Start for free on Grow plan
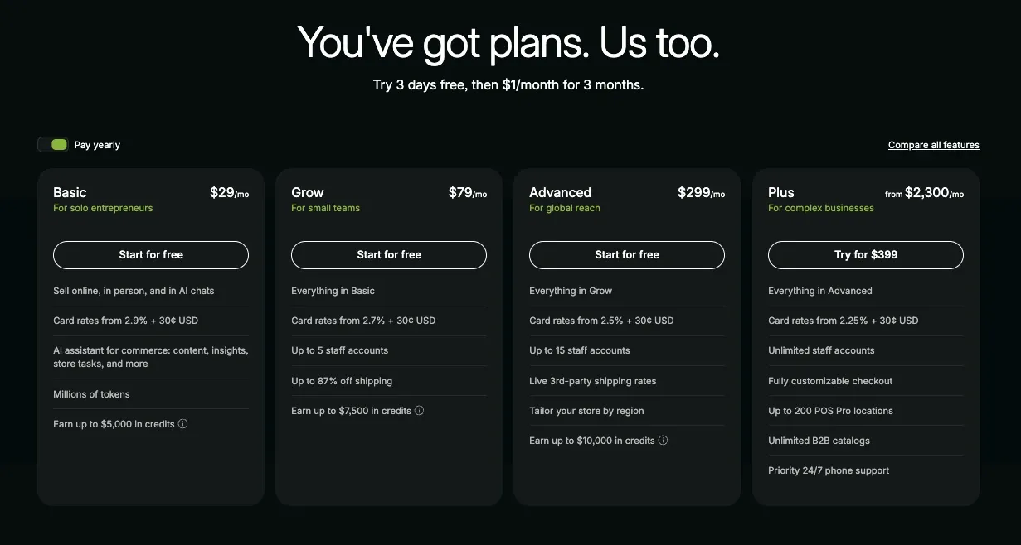Viewport: 1021px width, 545px height. (x=389, y=255)
